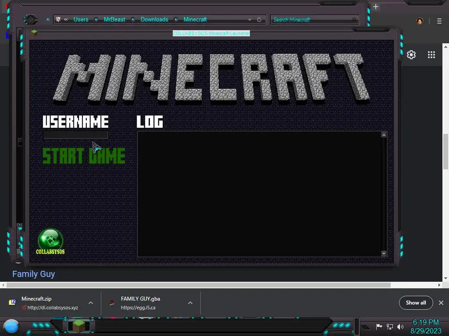Open the browser hamburger menu
The image size is (449, 336).
(439, 21)
